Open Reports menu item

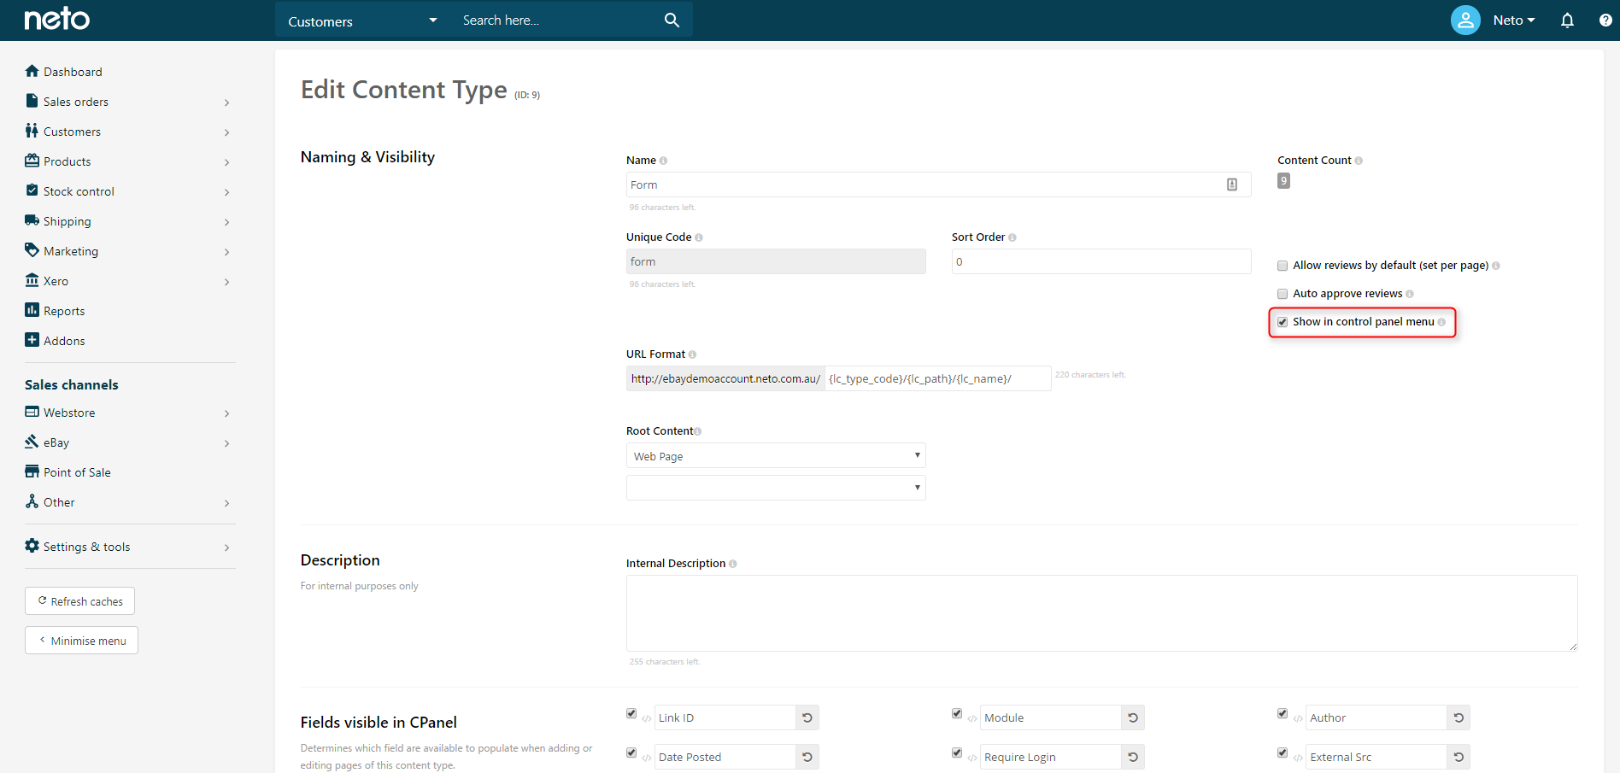pos(64,311)
